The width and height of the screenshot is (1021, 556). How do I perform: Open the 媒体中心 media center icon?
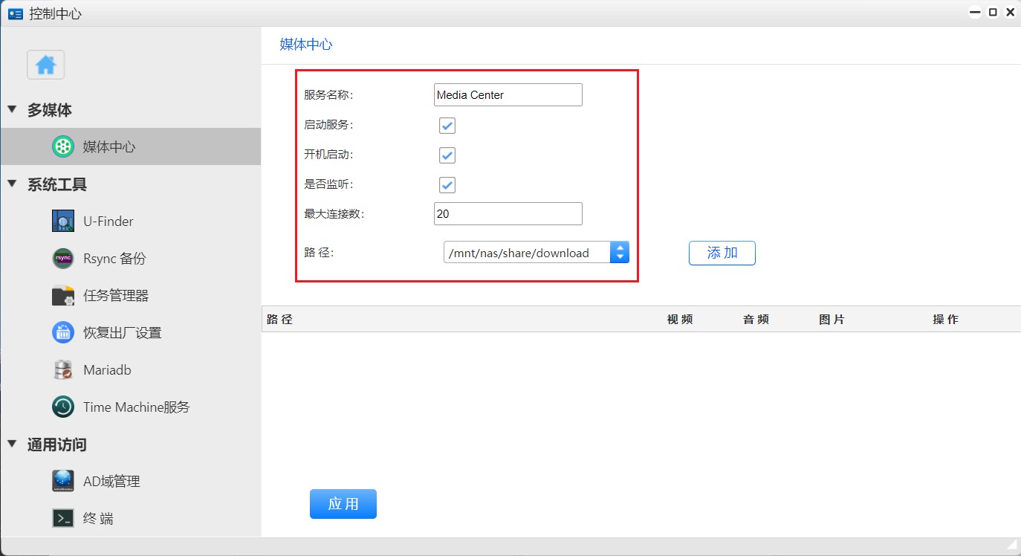click(x=63, y=146)
